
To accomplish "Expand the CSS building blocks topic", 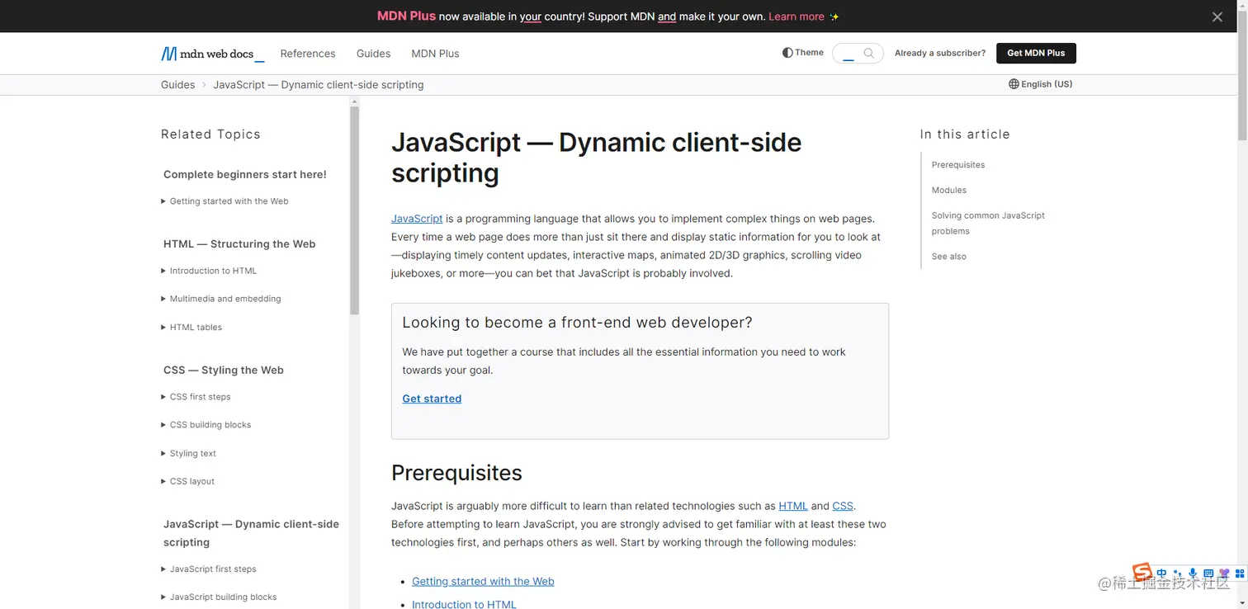I will pyautogui.click(x=206, y=425).
